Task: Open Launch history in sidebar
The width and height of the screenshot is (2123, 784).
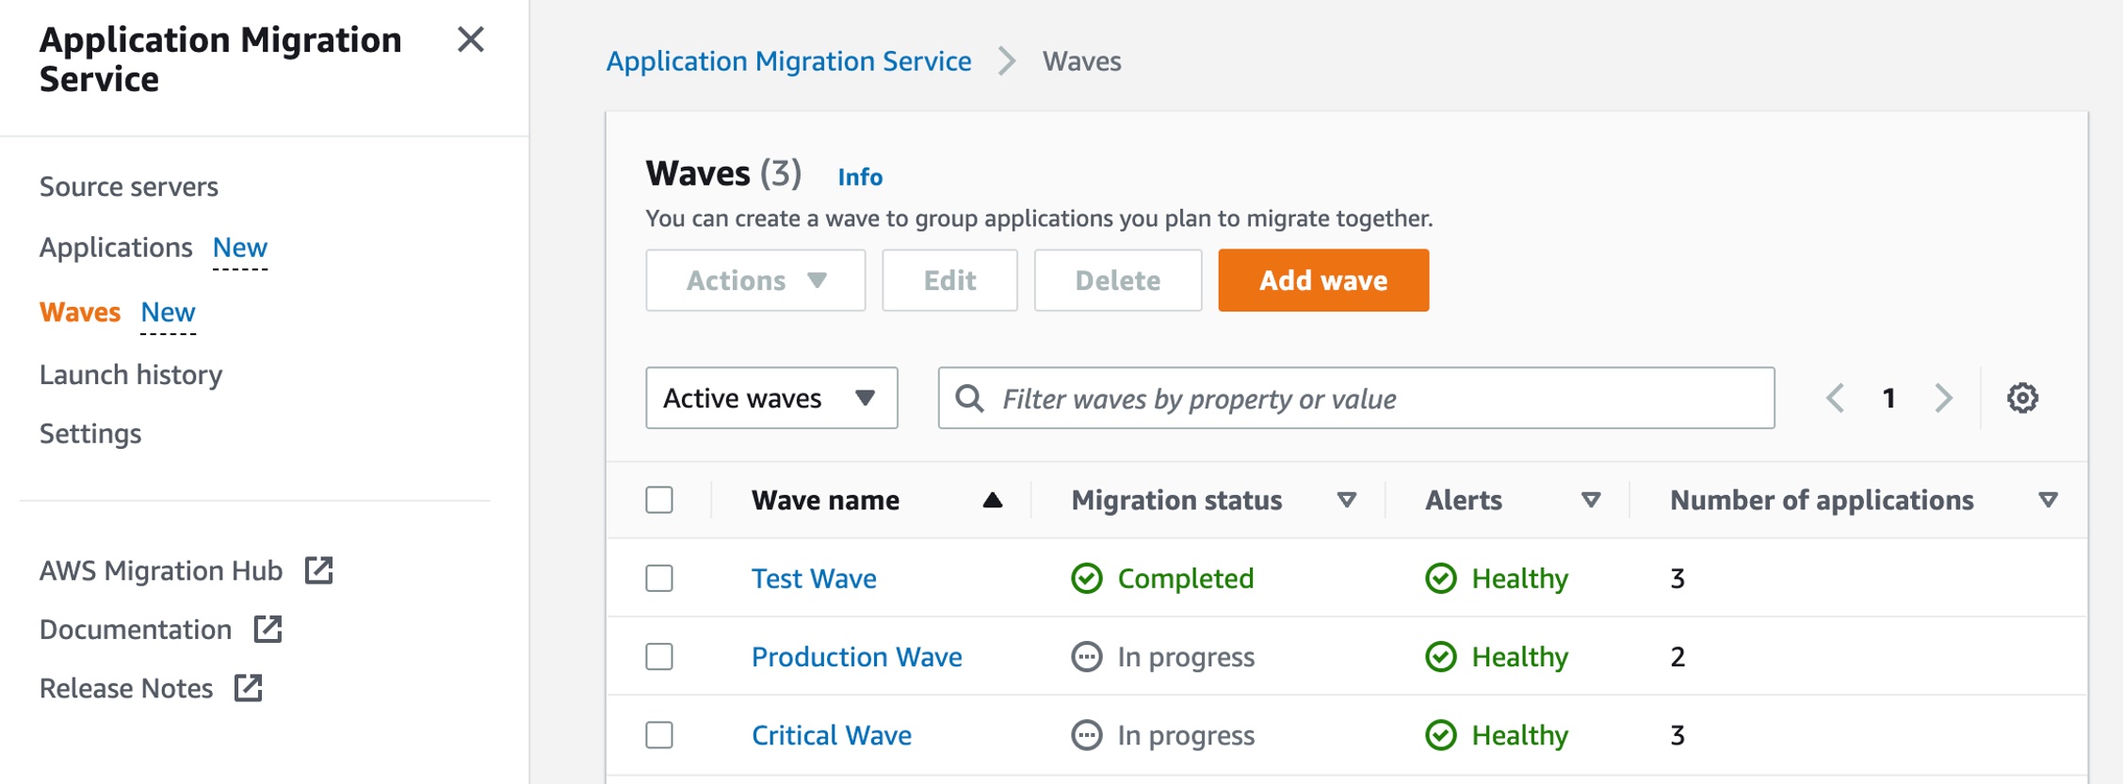Action: pyautogui.click(x=131, y=375)
